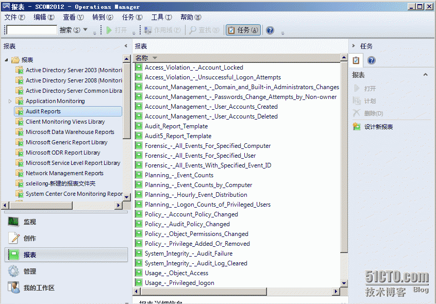Image resolution: width=436 pixels, height=304 pixels.
Task: Open the 文件 menu
Action: 15,17
